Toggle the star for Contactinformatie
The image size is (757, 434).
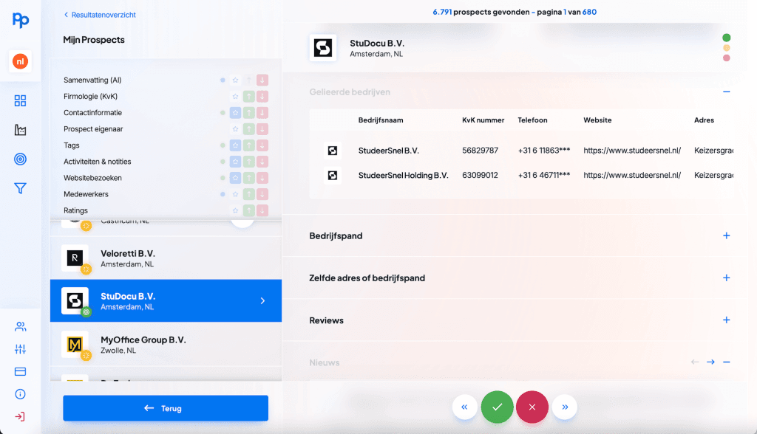coord(235,113)
